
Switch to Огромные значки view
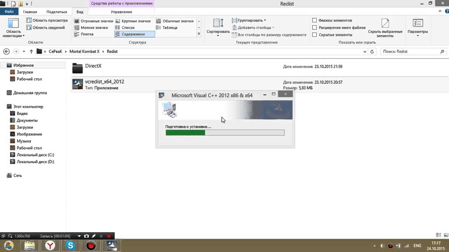pyautogui.click(x=94, y=21)
